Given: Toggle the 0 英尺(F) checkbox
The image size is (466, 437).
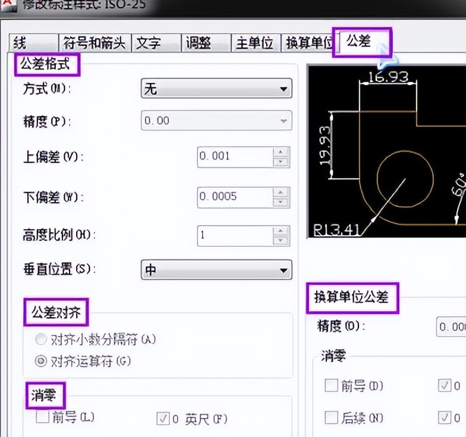Looking at the screenshot, I should pyautogui.click(x=163, y=419).
